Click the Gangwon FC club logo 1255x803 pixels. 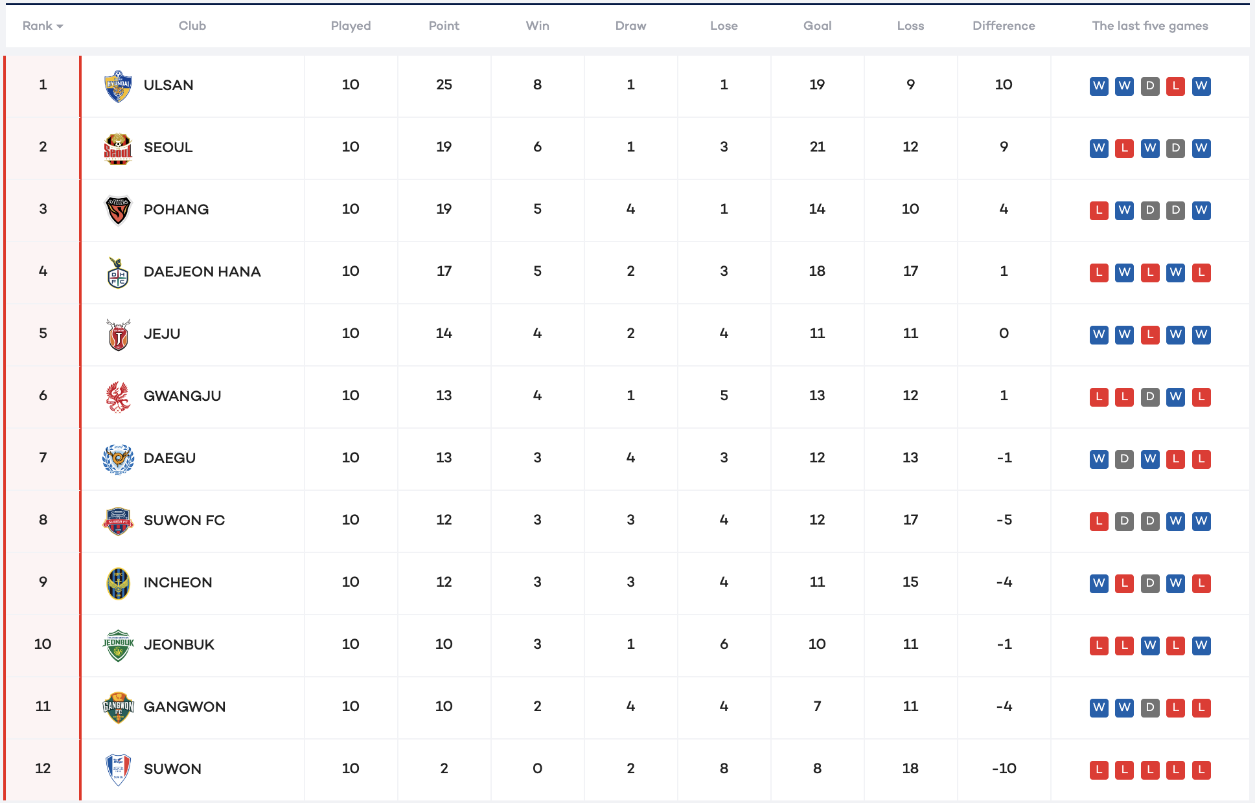(x=118, y=707)
